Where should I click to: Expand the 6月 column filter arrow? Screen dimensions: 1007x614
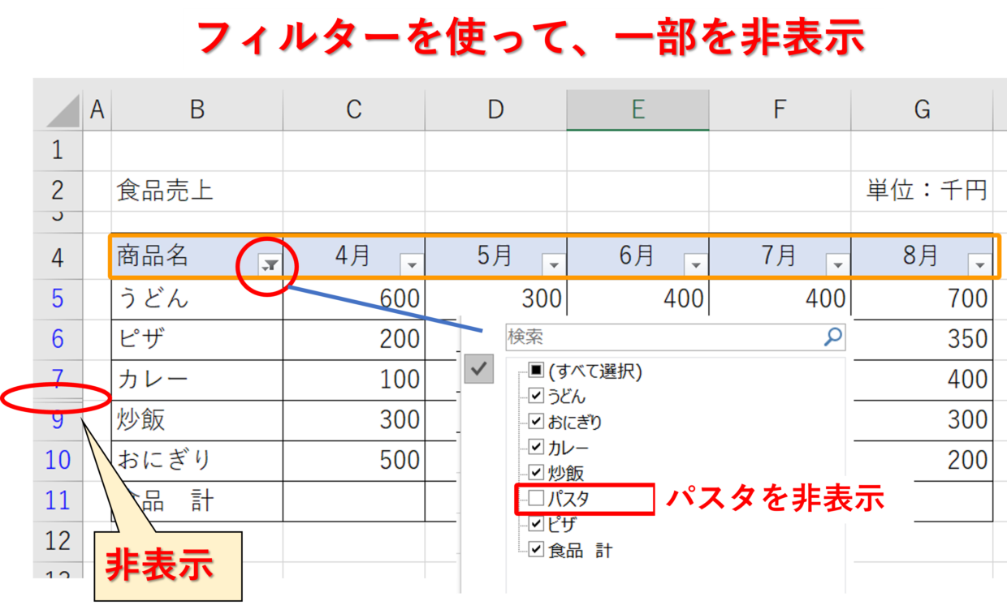696,265
